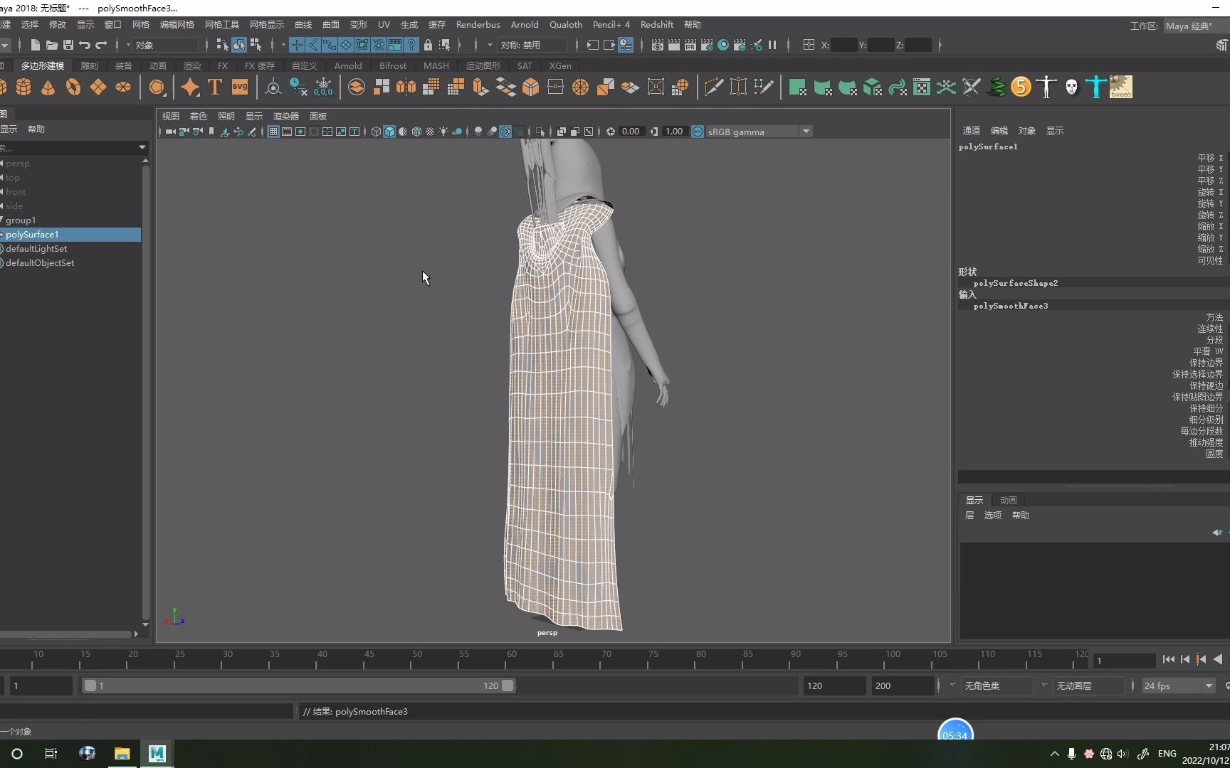
Task: Toggle grid display in the viewport panel bar
Action: 273,132
